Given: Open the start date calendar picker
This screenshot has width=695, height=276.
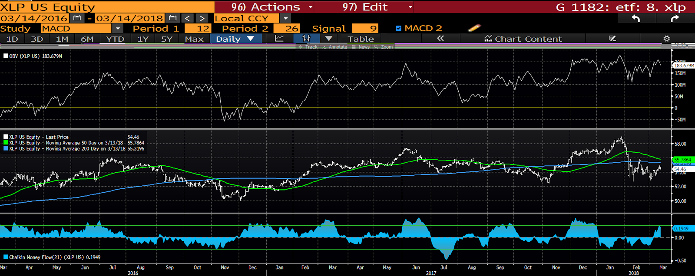Looking at the screenshot, I should [x=77, y=18].
